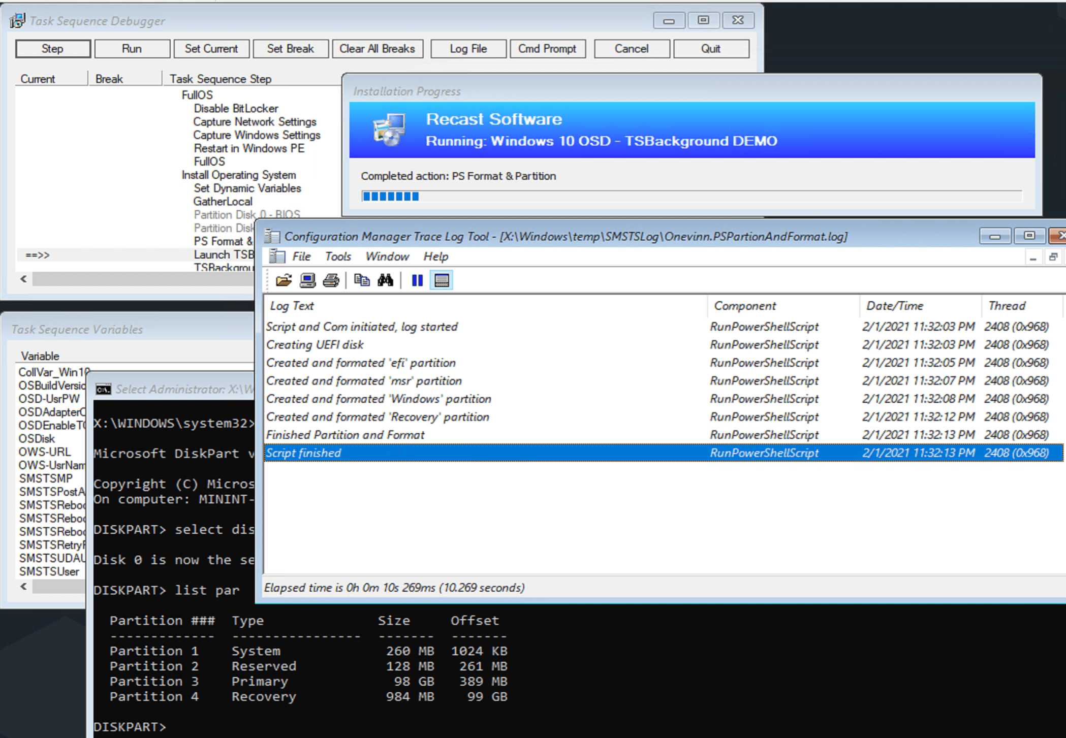Click Clear All Breaks

pyautogui.click(x=378, y=48)
